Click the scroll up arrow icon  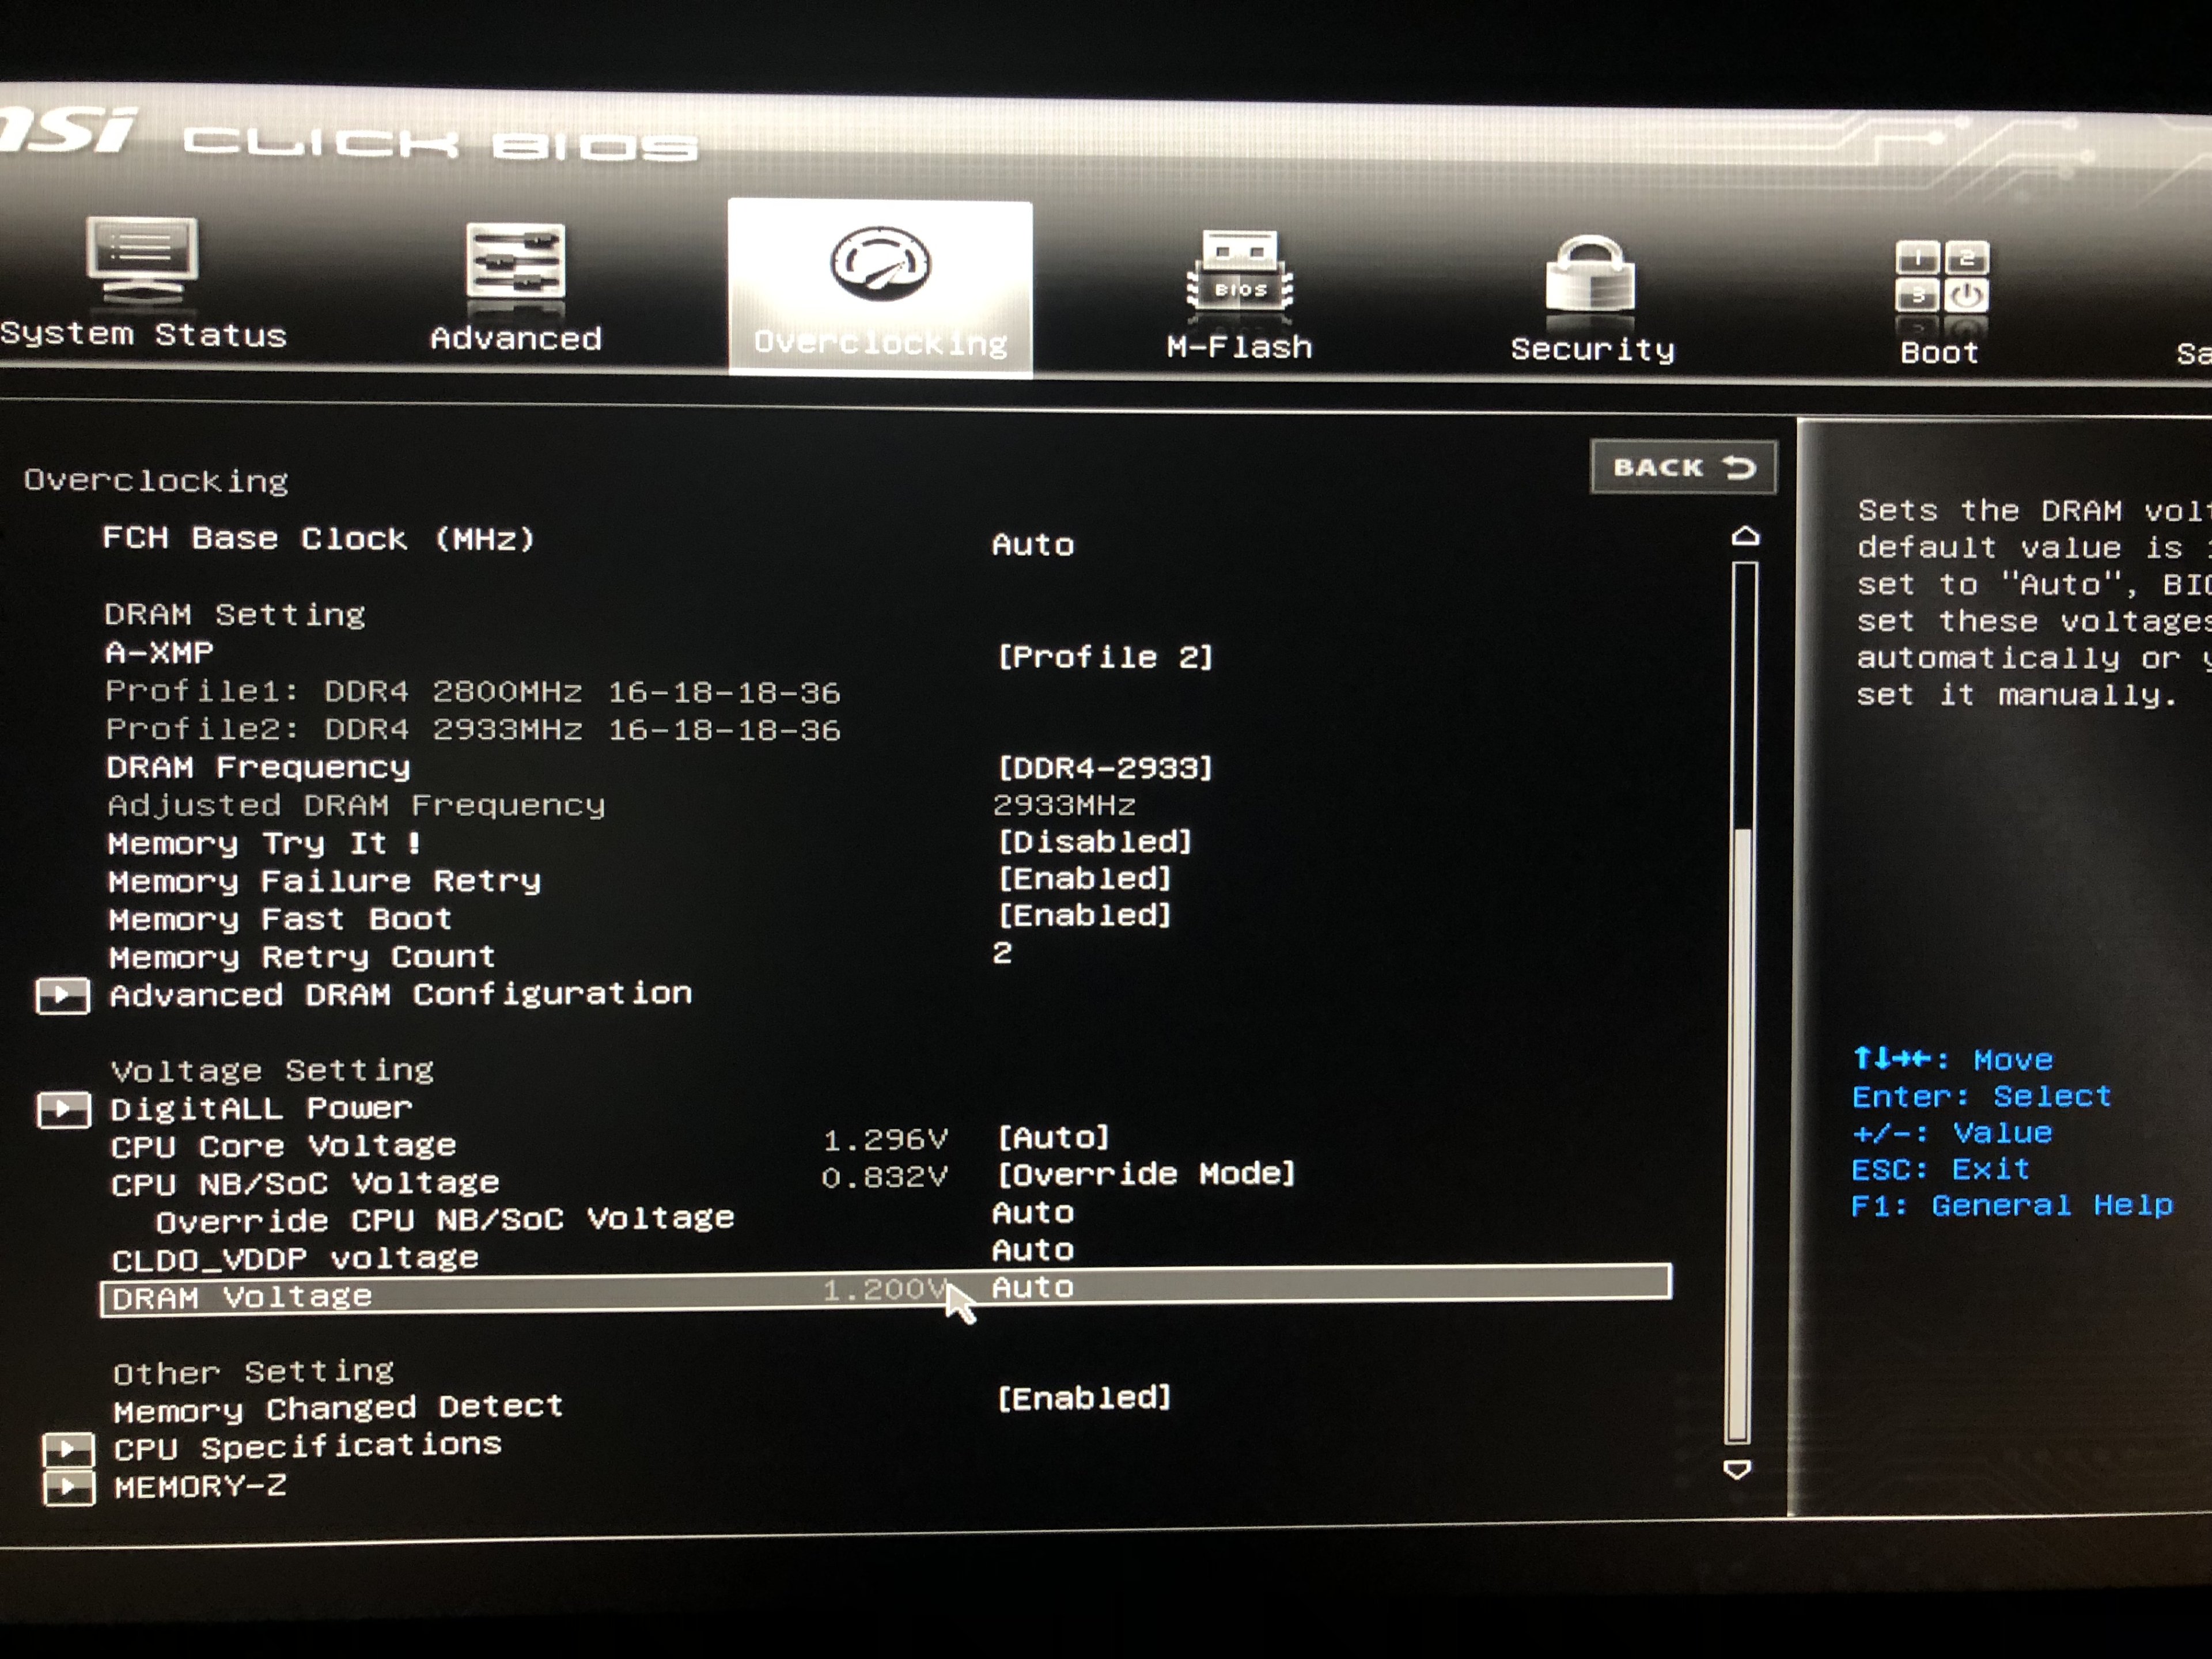coord(1745,537)
